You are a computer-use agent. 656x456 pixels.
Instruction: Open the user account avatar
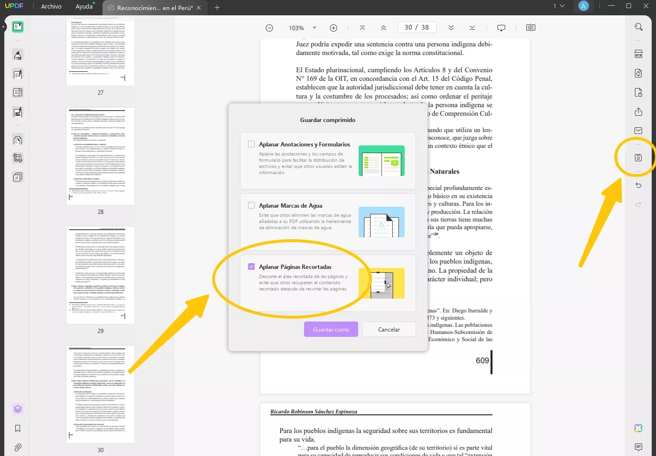(x=583, y=6)
